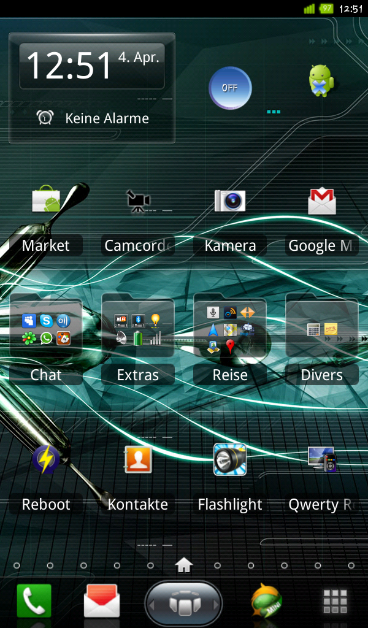Tap the Keine Alarme alarm entry
368x628 pixels.
tap(93, 118)
